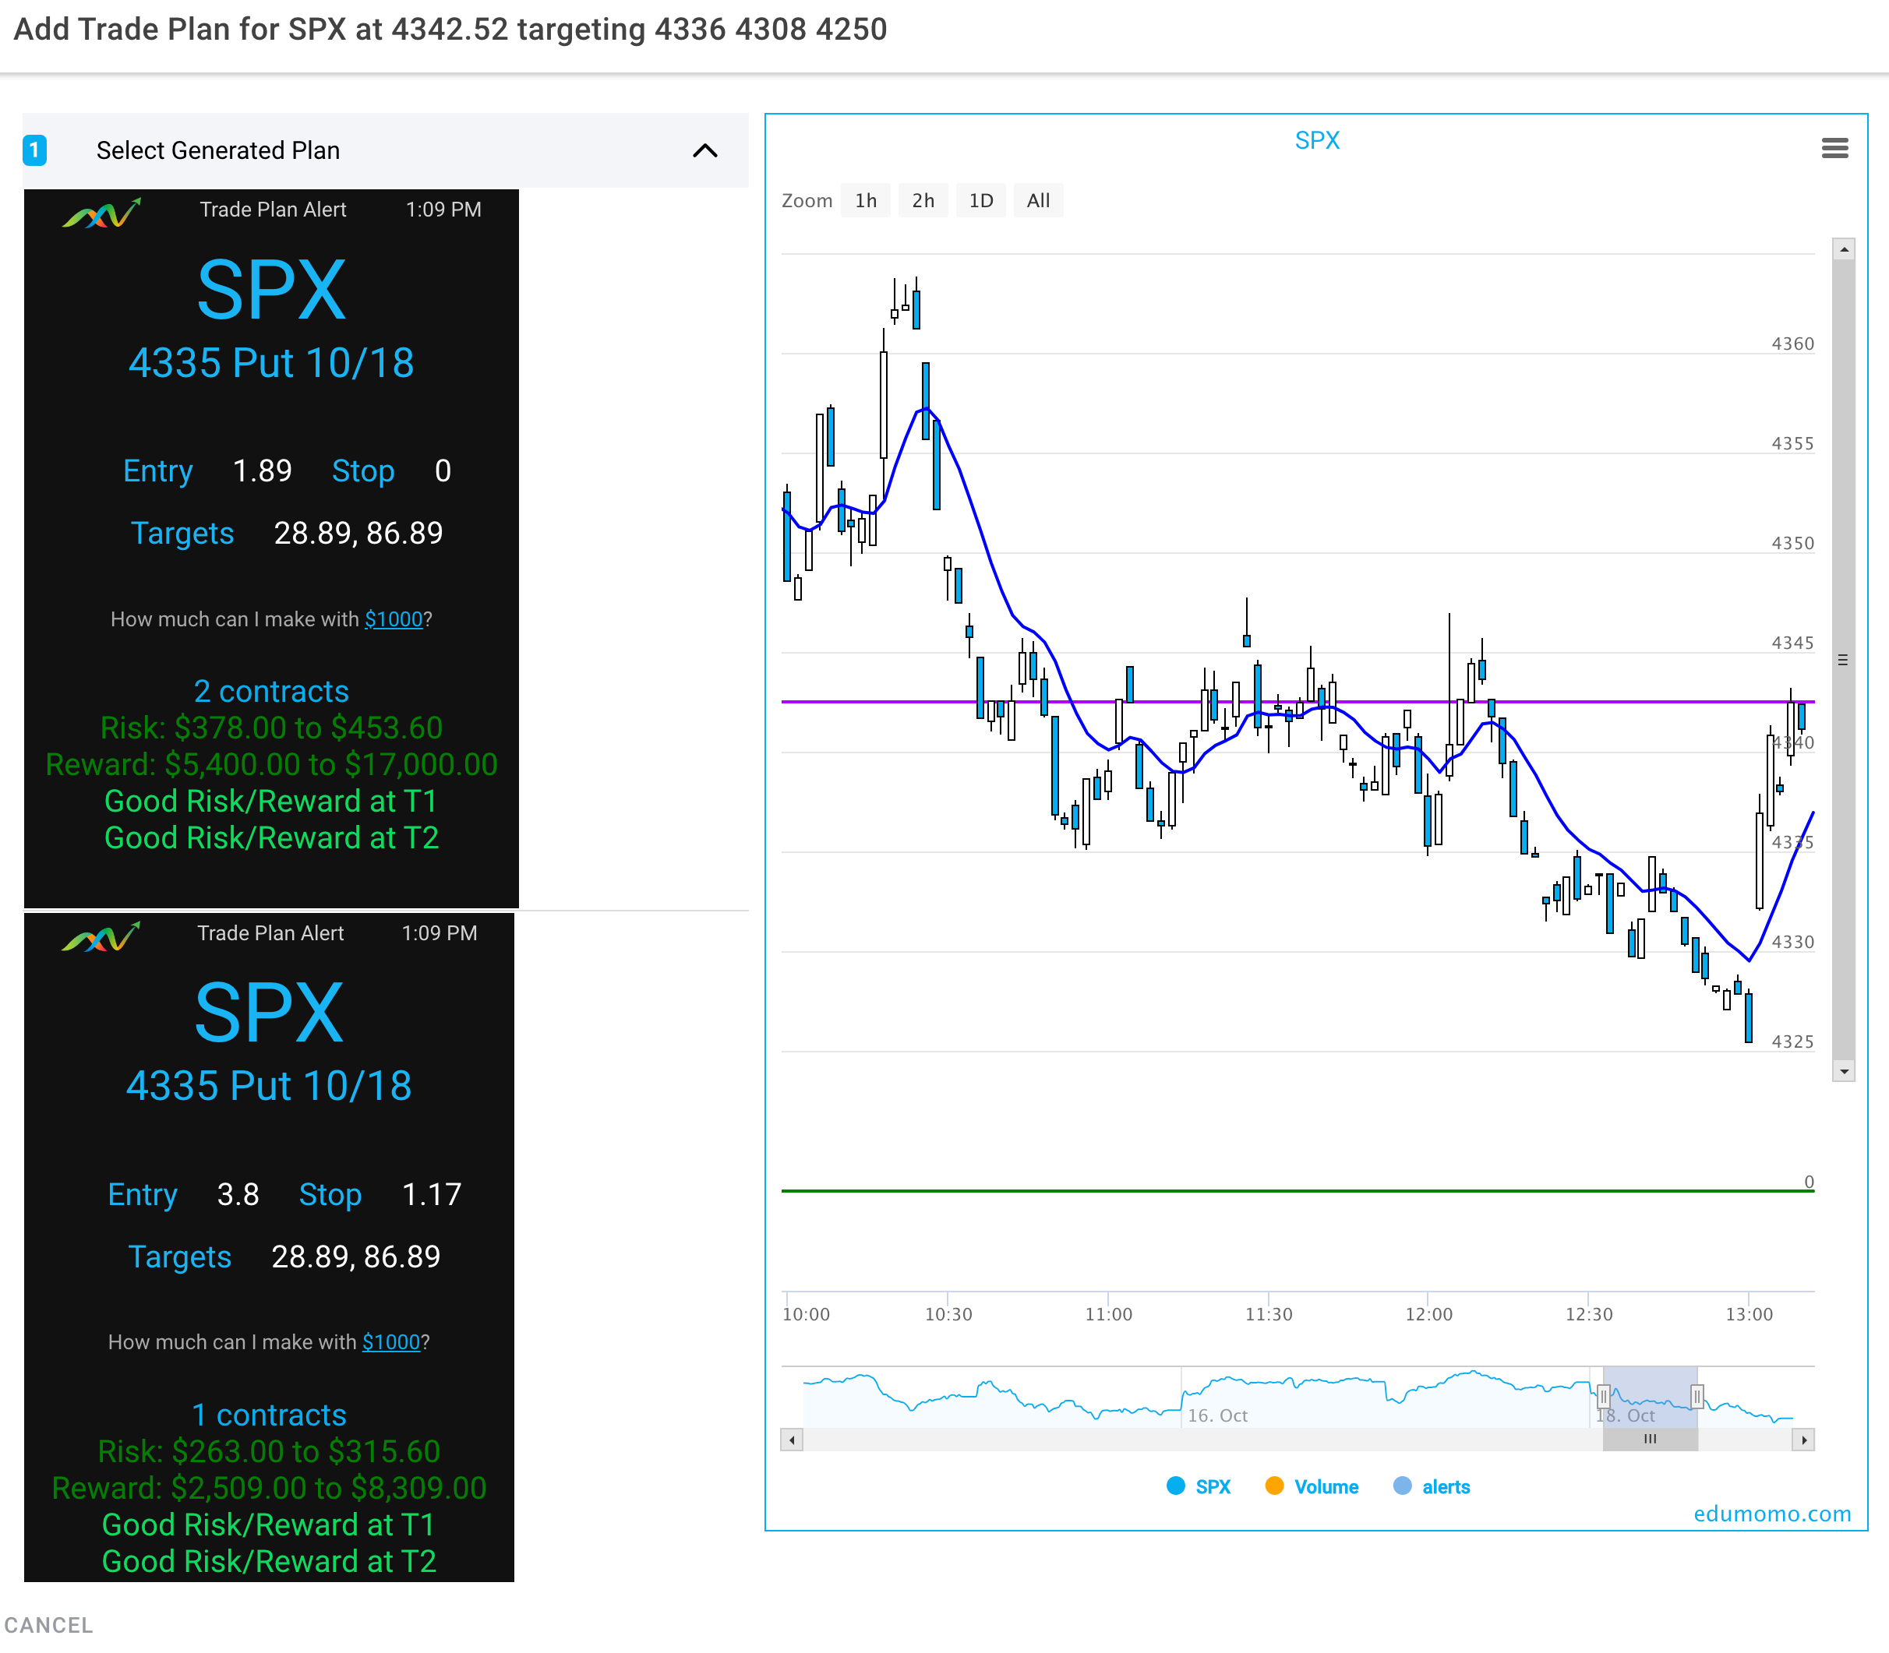Open the chart hamburger context menu
This screenshot has height=1653, width=1889.
1834,147
